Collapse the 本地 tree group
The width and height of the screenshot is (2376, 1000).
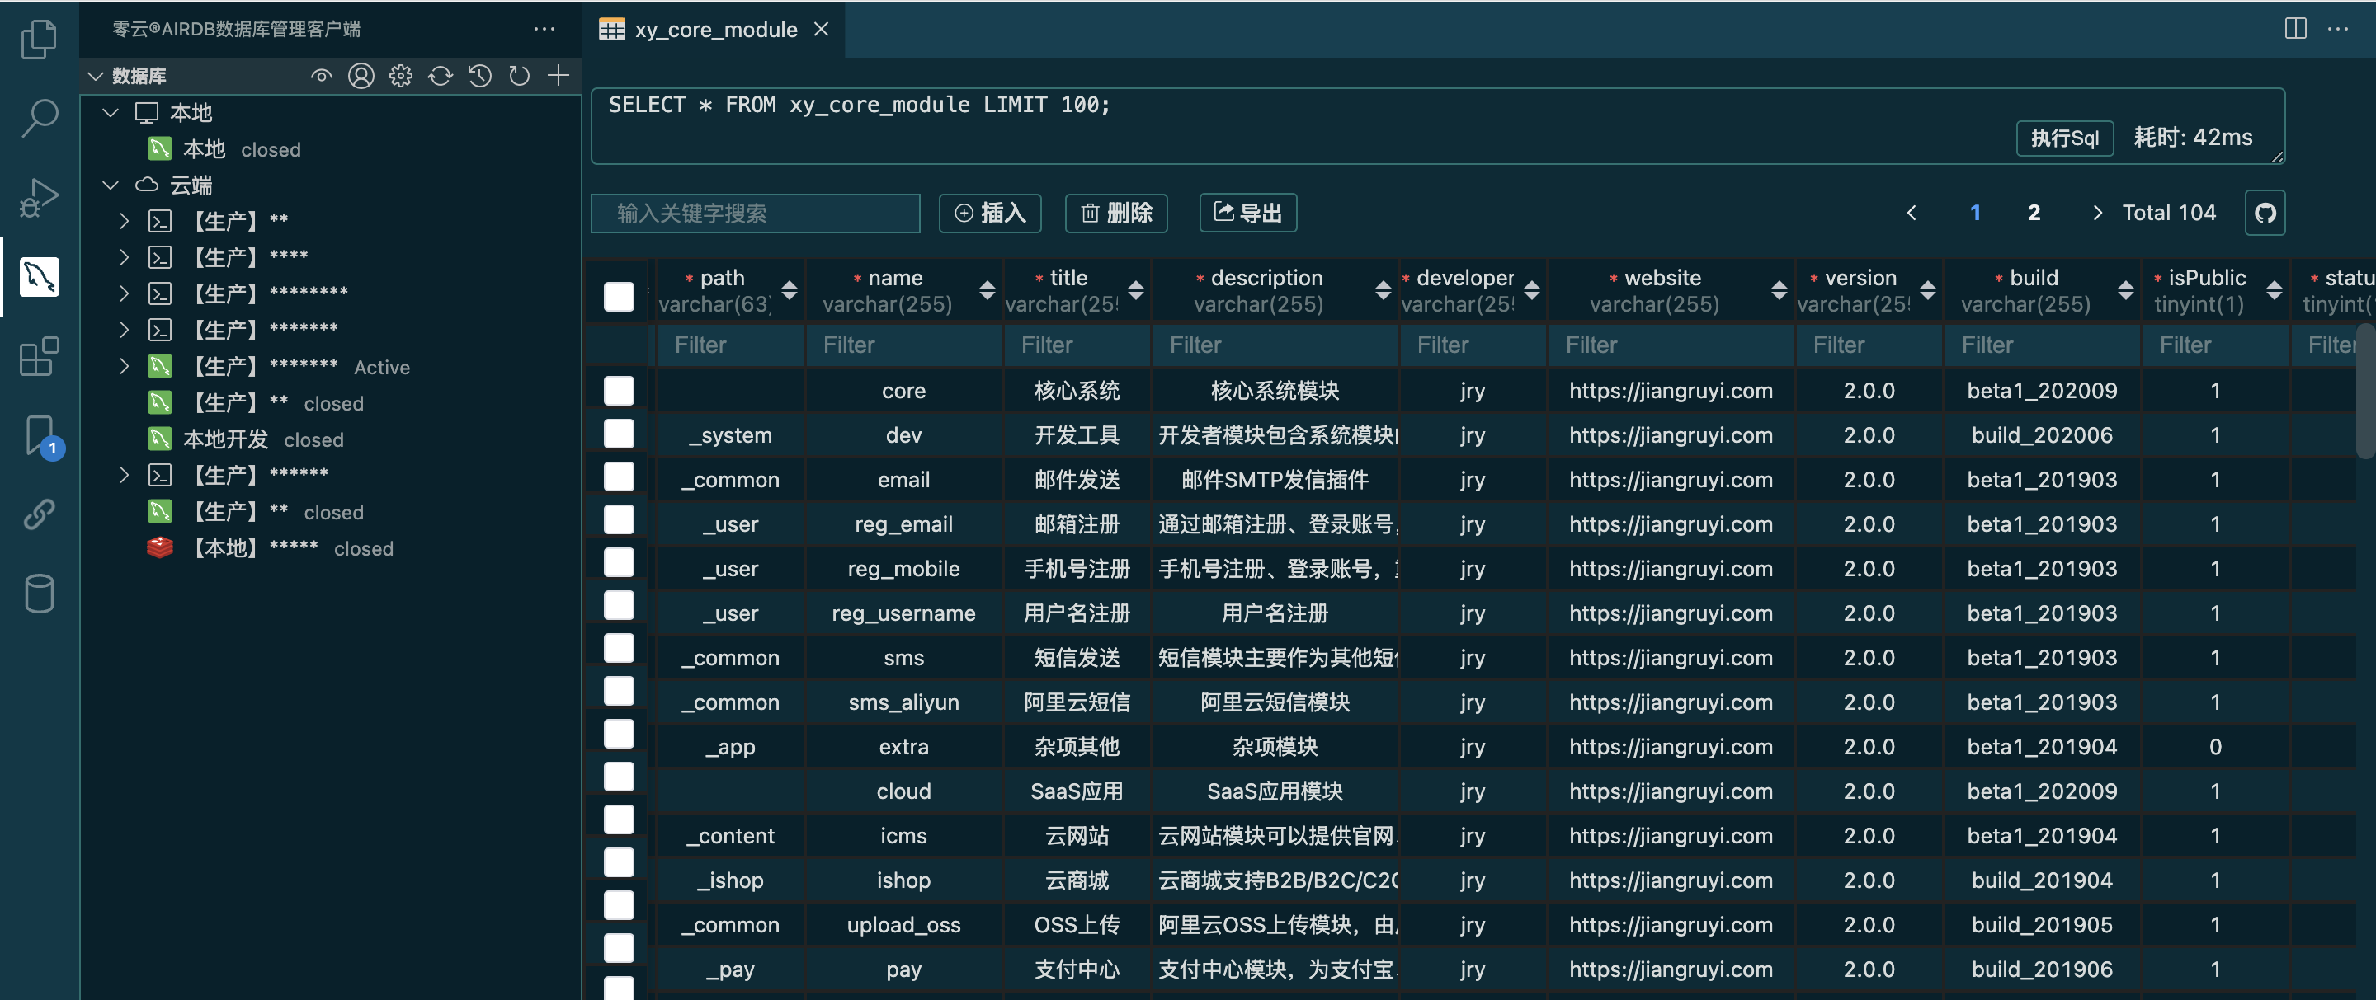pos(111,112)
